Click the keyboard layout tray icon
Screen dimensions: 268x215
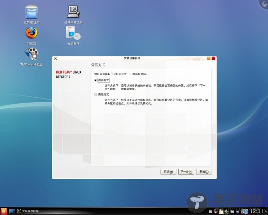pyautogui.click(x=210, y=212)
